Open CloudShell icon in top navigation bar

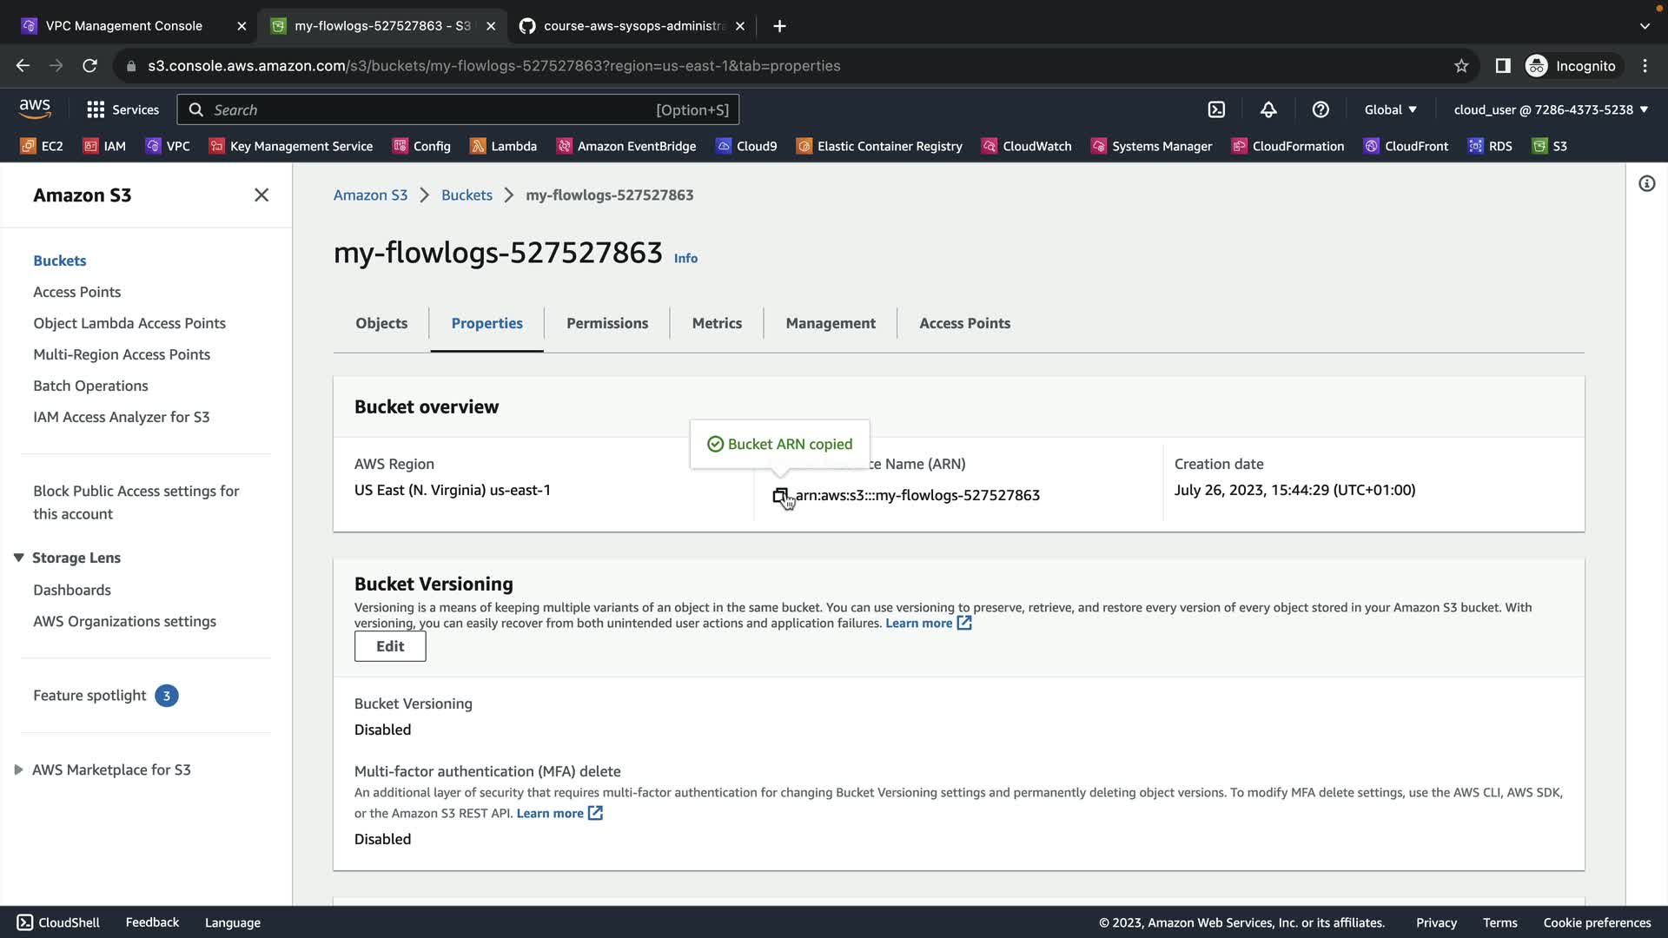click(1216, 109)
